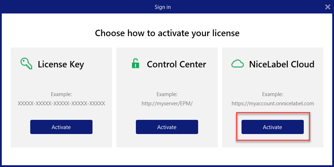Select the NiceLabel Cloud option card

click(x=272, y=82)
